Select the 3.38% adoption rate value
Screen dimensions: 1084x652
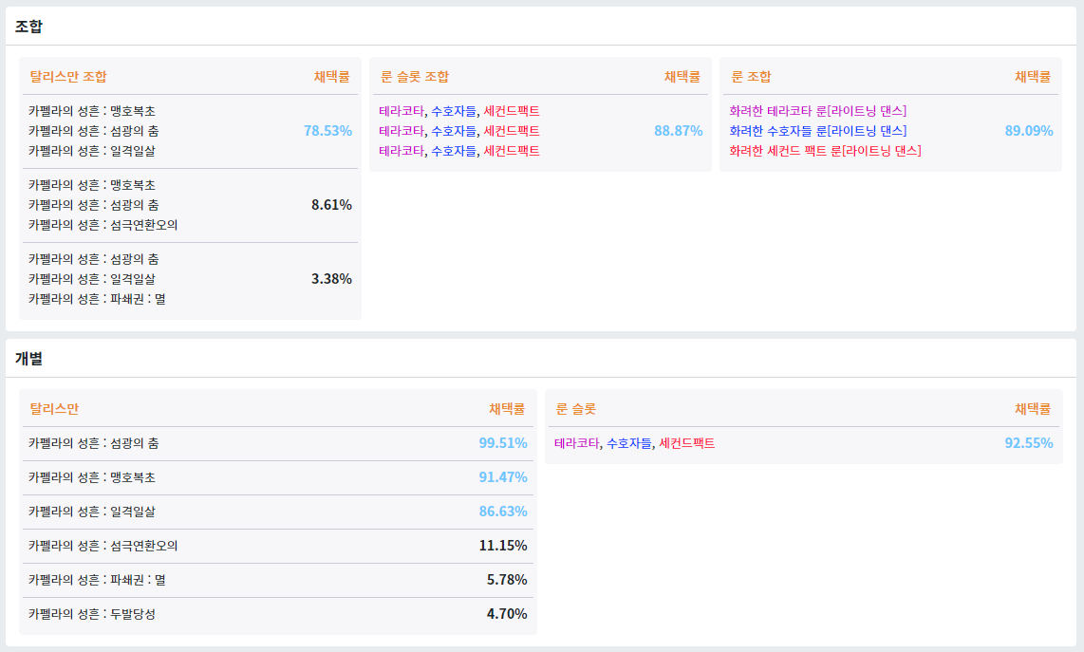(x=331, y=279)
